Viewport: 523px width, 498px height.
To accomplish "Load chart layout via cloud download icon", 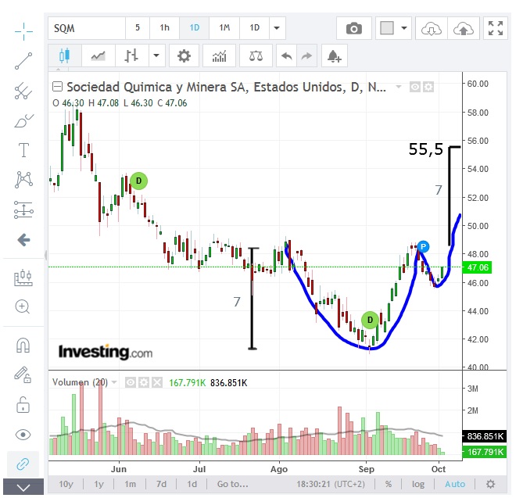I will [432, 28].
